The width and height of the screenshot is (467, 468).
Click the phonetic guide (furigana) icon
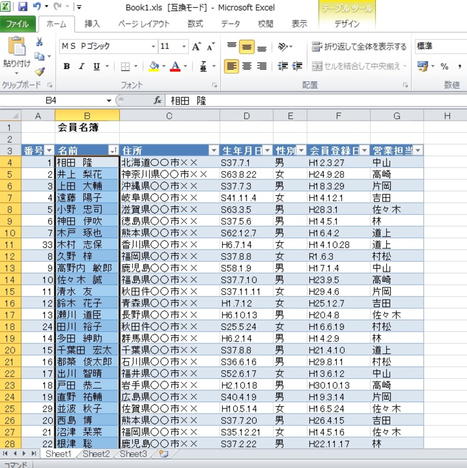(203, 67)
